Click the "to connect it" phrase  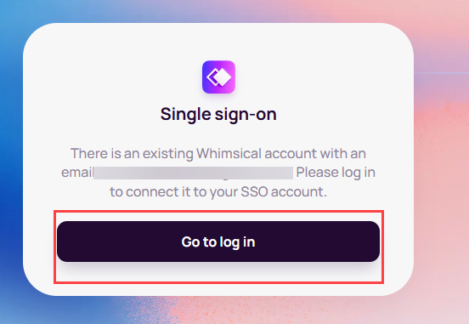point(150,191)
